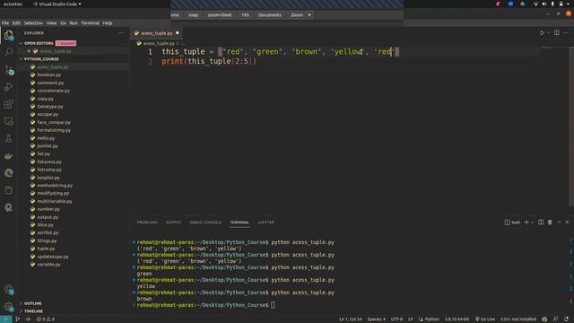Open errors and warnings count in status bar

pyautogui.click(x=46, y=319)
